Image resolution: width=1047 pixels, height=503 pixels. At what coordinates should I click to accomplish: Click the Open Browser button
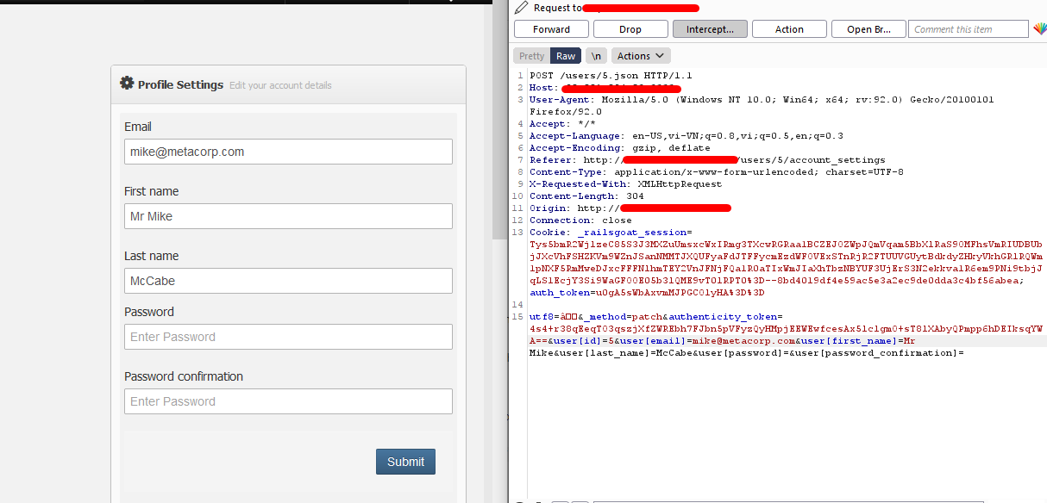[868, 29]
